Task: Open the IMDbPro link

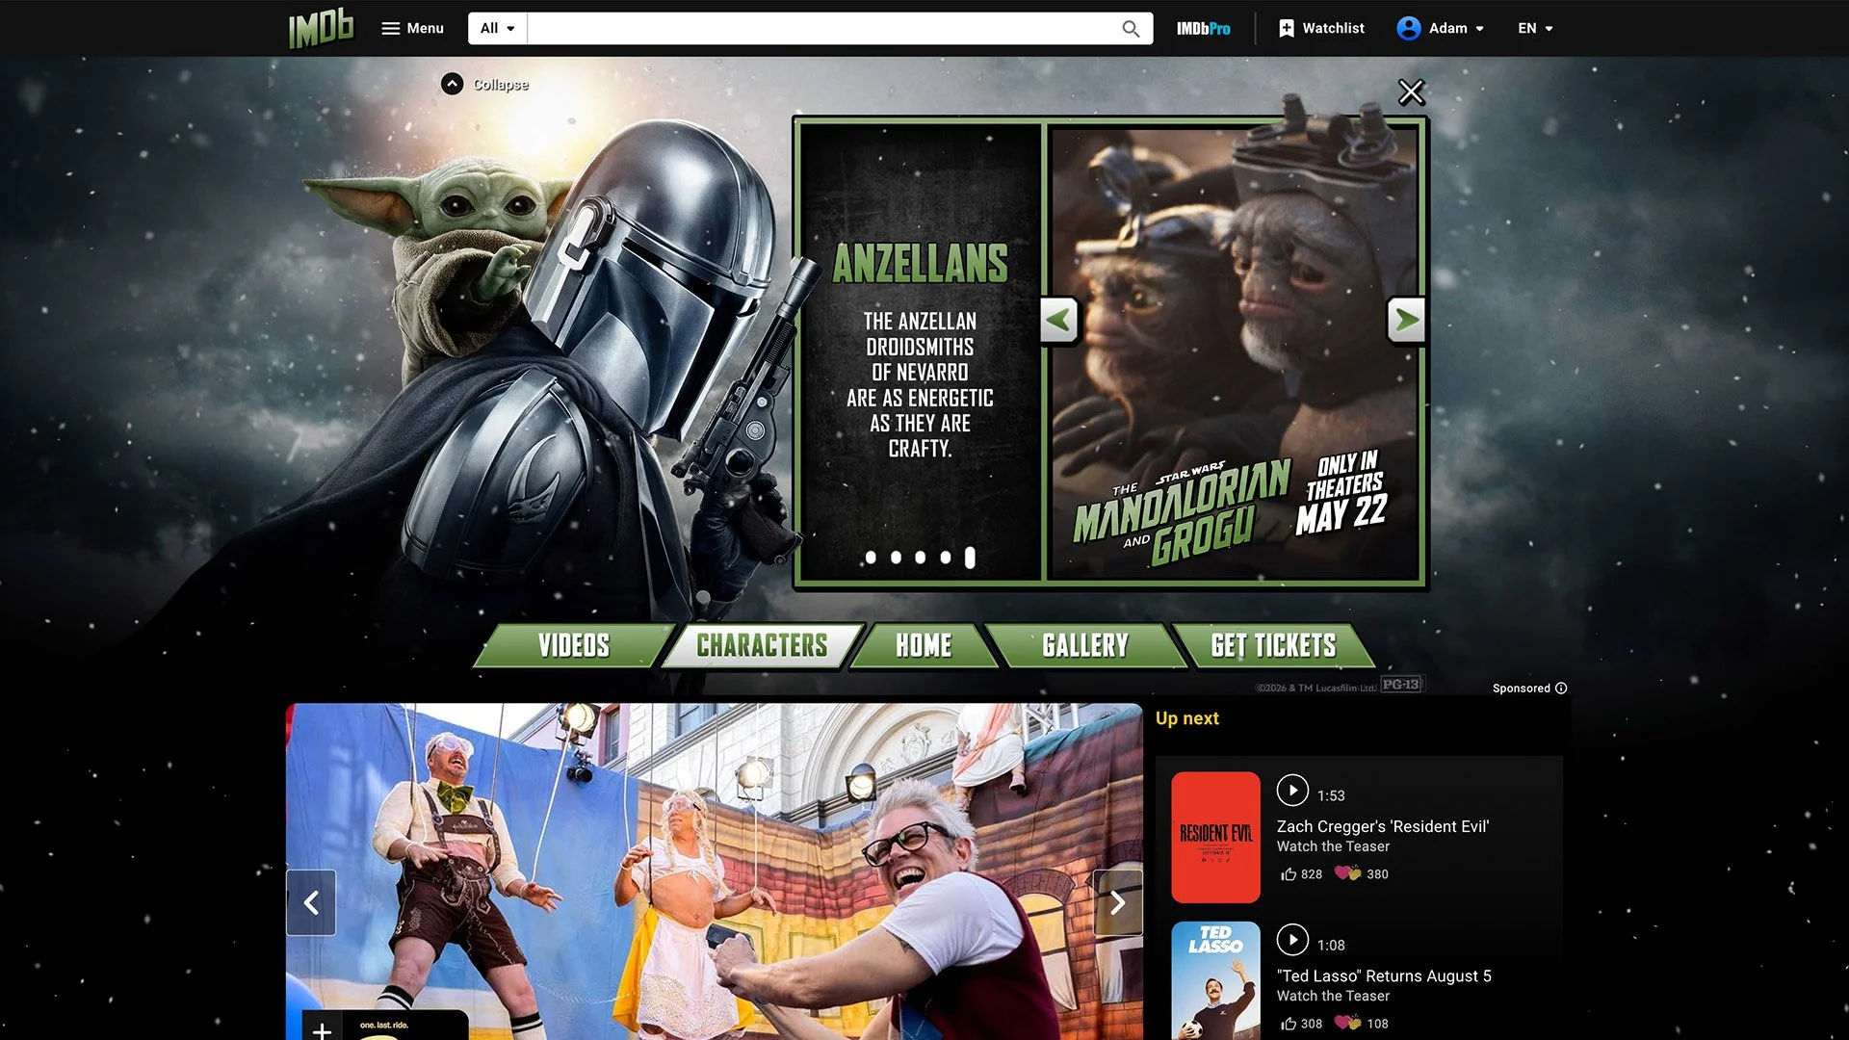Action: 1203,29
